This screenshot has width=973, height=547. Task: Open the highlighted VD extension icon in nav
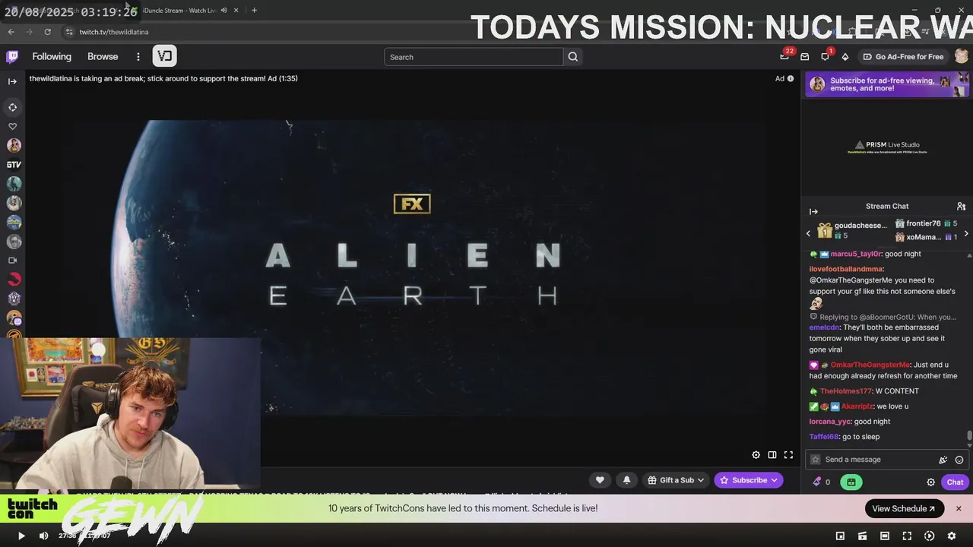point(164,55)
